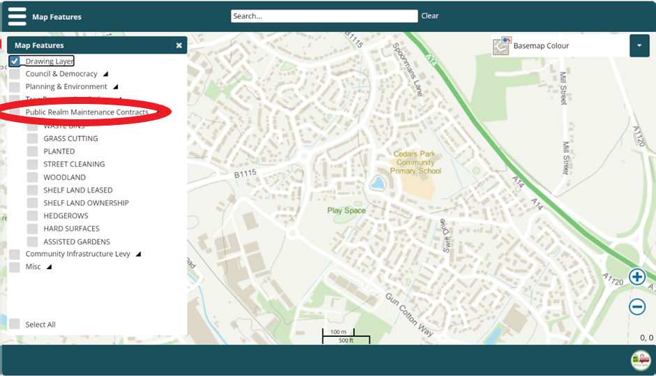Viewport: 656px width, 376px height.
Task: Close the Map Features panel
Action: click(179, 45)
